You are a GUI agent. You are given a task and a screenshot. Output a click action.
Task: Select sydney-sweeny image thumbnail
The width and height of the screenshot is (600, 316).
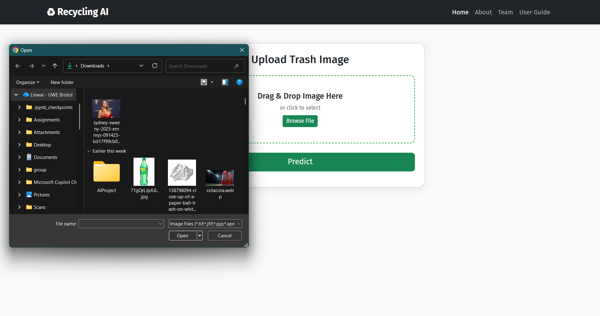[x=106, y=109]
